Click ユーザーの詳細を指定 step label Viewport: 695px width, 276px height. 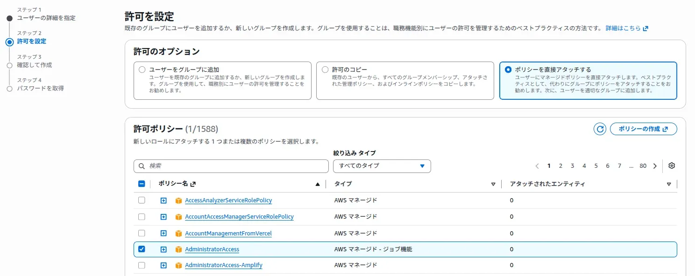pyautogui.click(x=46, y=18)
